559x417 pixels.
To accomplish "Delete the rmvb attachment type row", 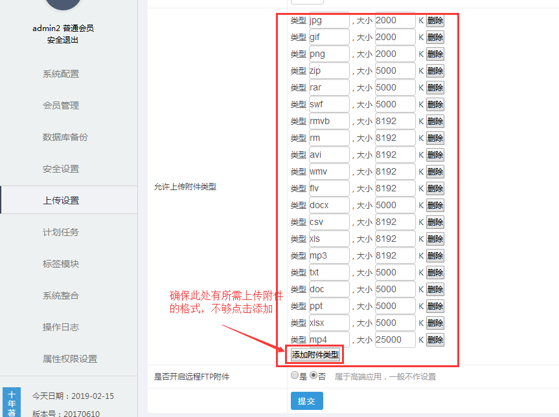I will point(435,121).
